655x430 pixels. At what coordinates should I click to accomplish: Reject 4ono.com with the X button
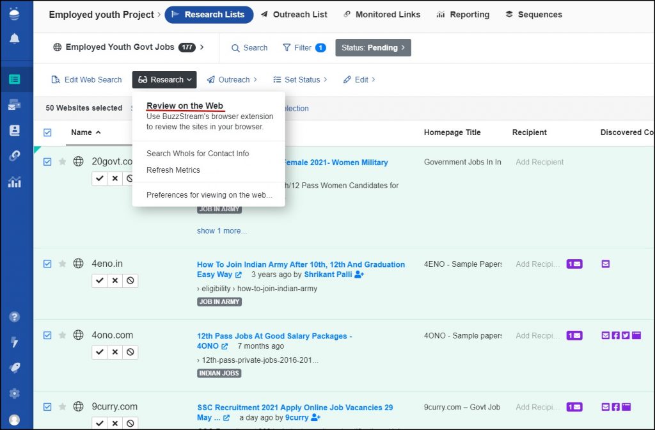(115, 352)
